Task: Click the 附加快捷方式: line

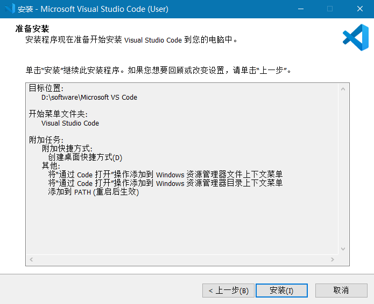Action: pyautogui.click(x=67, y=148)
